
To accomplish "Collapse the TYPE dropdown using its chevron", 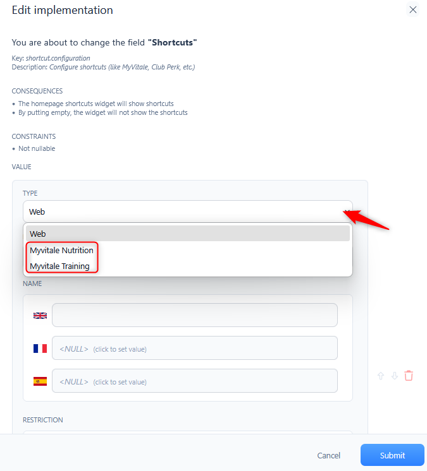I will pyautogui.click(x=347, y=212).
